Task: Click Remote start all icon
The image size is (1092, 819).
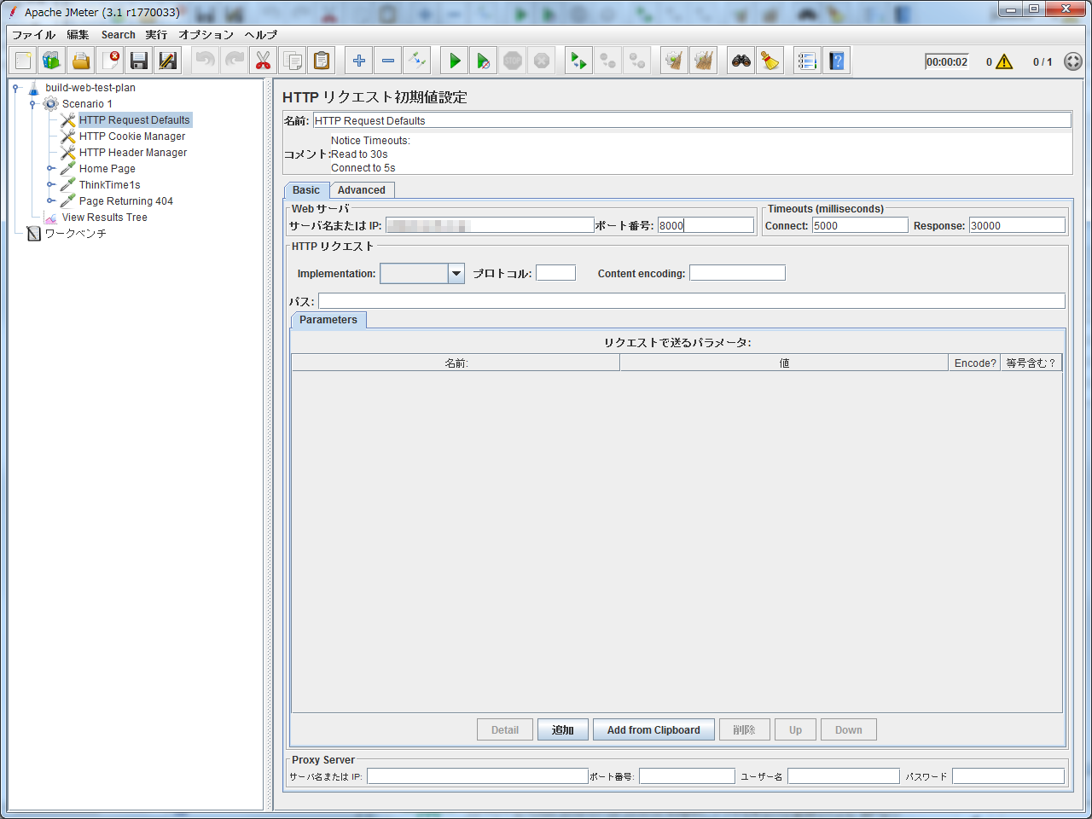Action: pos(579,61)
